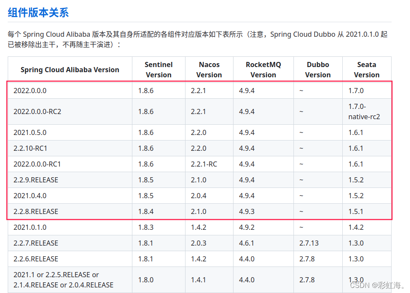410x293 pixels.
Task: Click Seata value 1.6.1 in 2.2.10-RC1 row
Action: tap(356, 148)
